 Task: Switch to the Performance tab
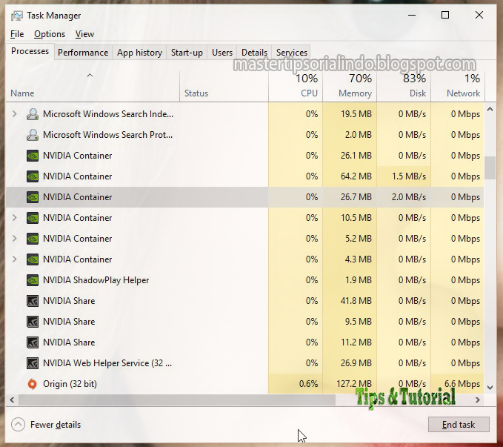tap(83, 53)
